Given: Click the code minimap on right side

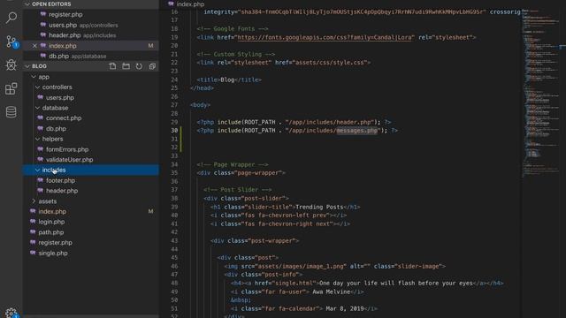Looking at the screenshot, I should point(541,94).
